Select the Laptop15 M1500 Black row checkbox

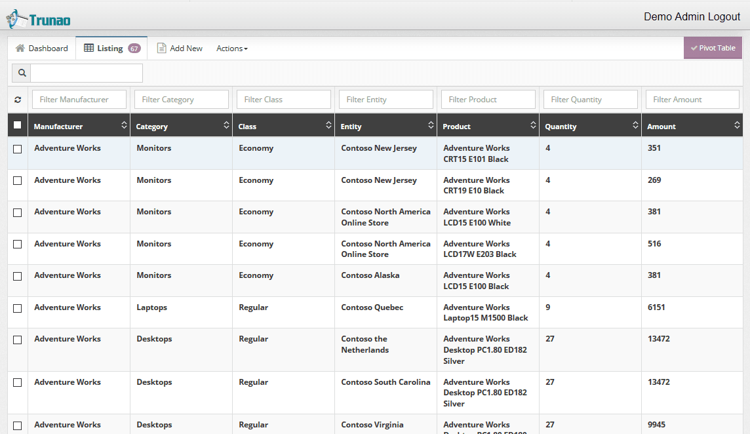tap(18, 308)
